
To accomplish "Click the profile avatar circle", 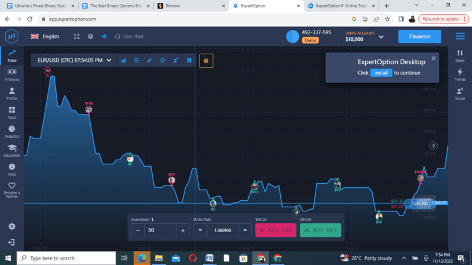I will [x=292, y=37].
